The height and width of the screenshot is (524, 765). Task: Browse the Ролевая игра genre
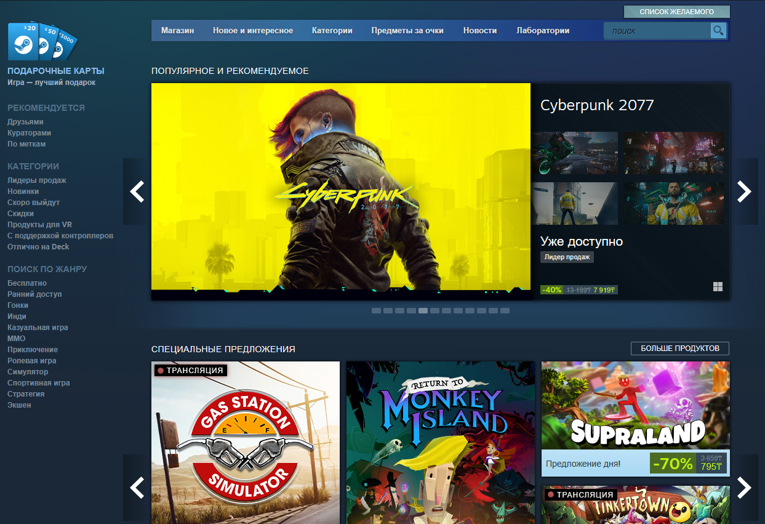32,361
